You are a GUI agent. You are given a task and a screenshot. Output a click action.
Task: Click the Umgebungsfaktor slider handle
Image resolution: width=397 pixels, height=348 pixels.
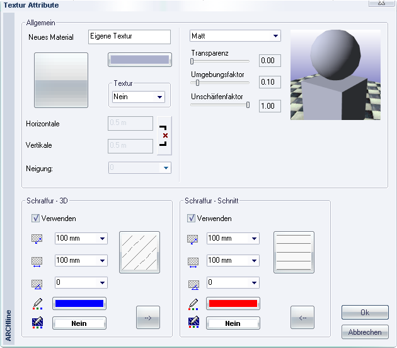pos(197,83)
